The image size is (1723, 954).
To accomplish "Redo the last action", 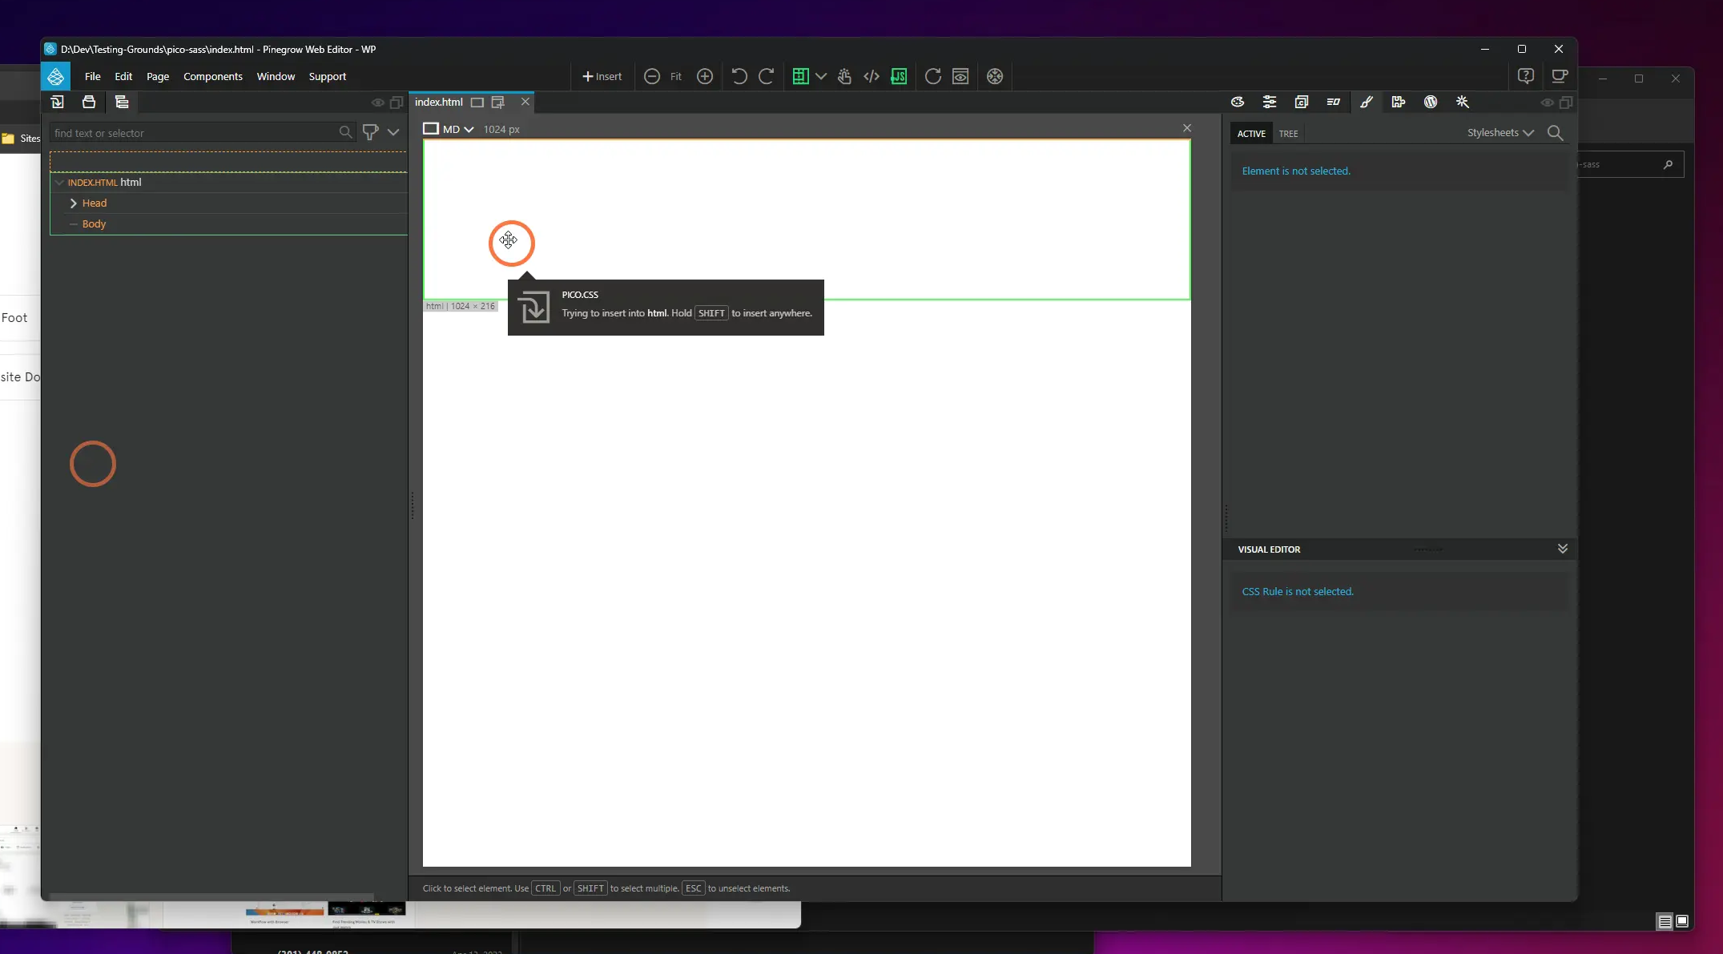I will (x=767, y=76).
